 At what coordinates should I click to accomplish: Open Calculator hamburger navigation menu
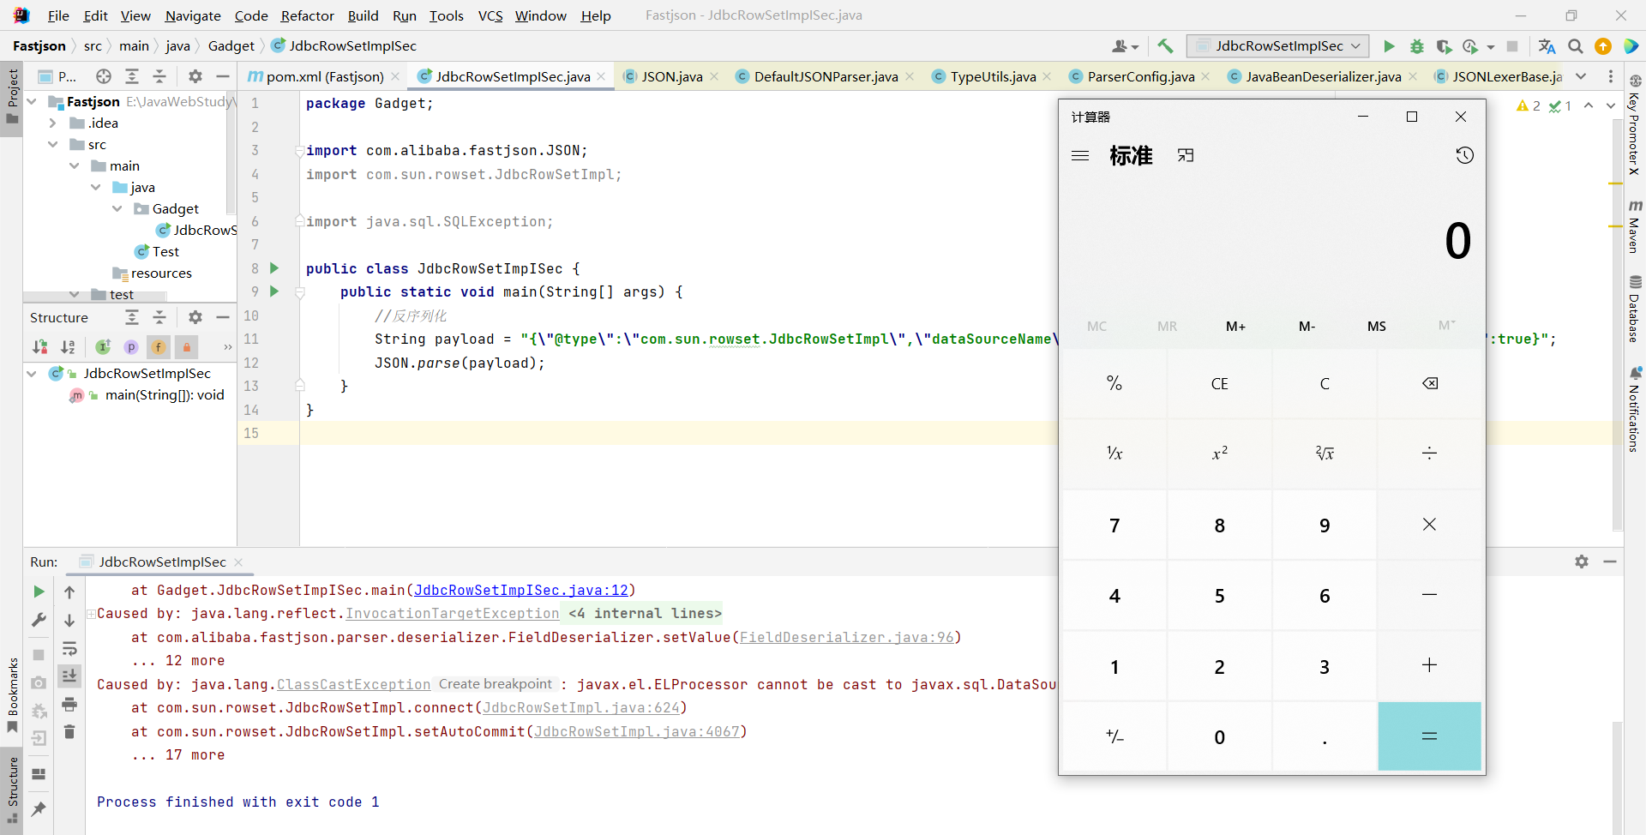point(1080,155)
